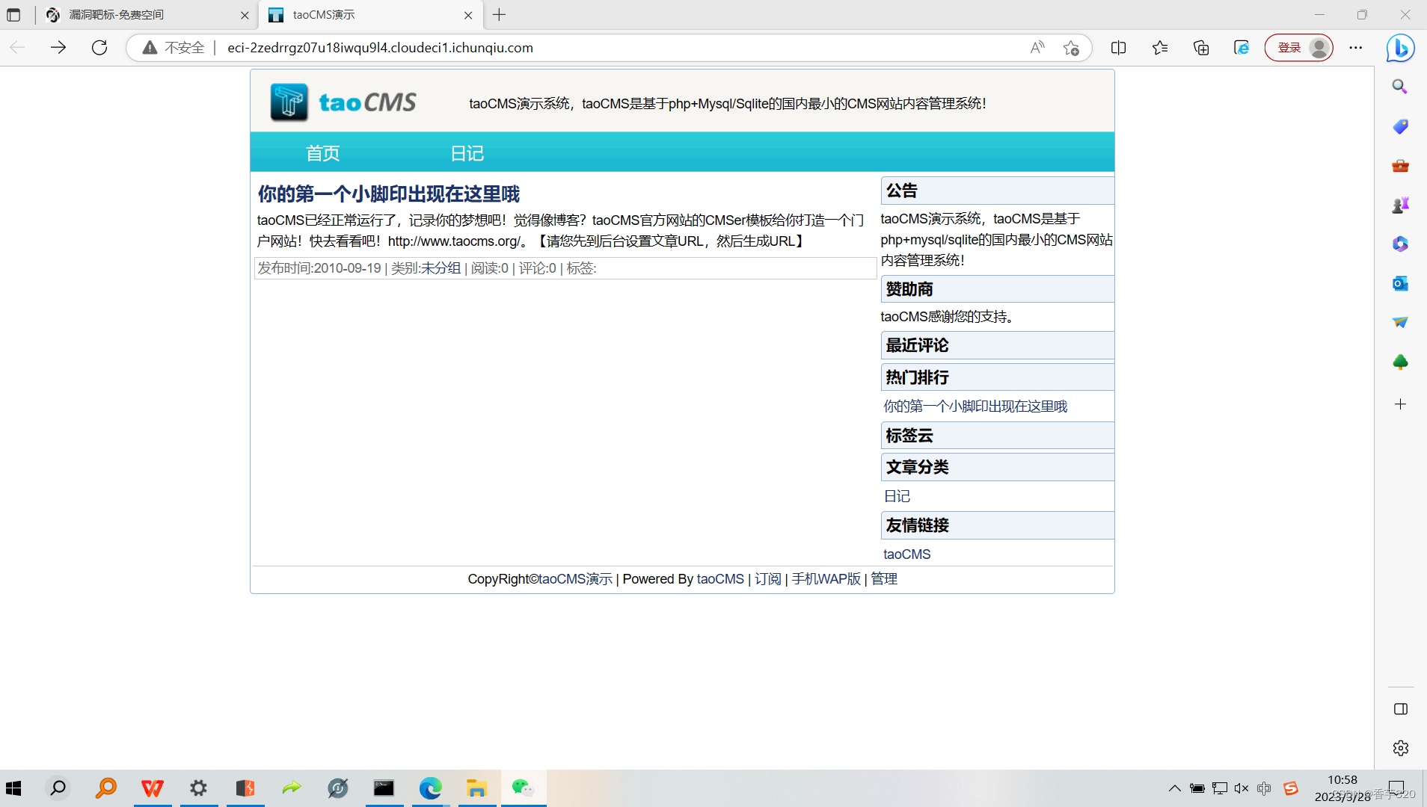1427x807 pixels.
Task: Click the 未分组 category link
Action: click(441, 268)
